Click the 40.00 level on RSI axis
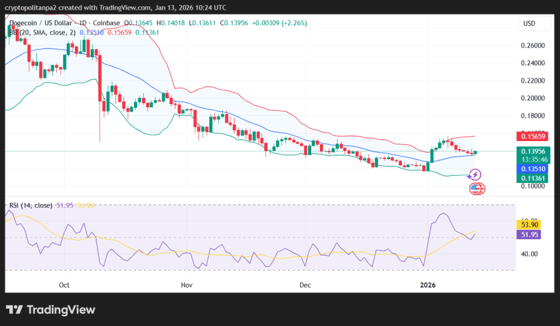 point(529,253)
